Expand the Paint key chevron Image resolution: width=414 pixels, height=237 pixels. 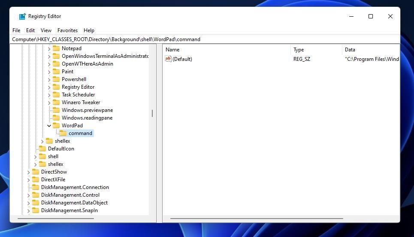point(49,72)
